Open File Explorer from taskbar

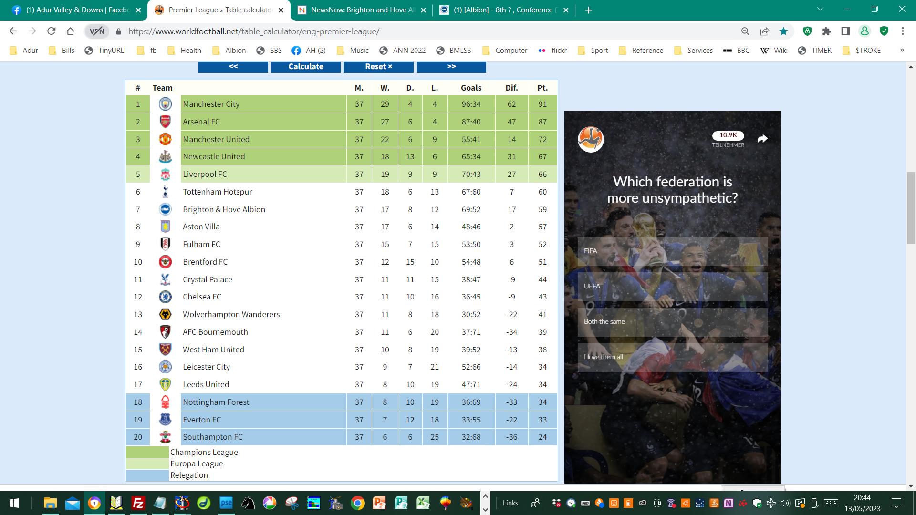click(x=50, y=503)
